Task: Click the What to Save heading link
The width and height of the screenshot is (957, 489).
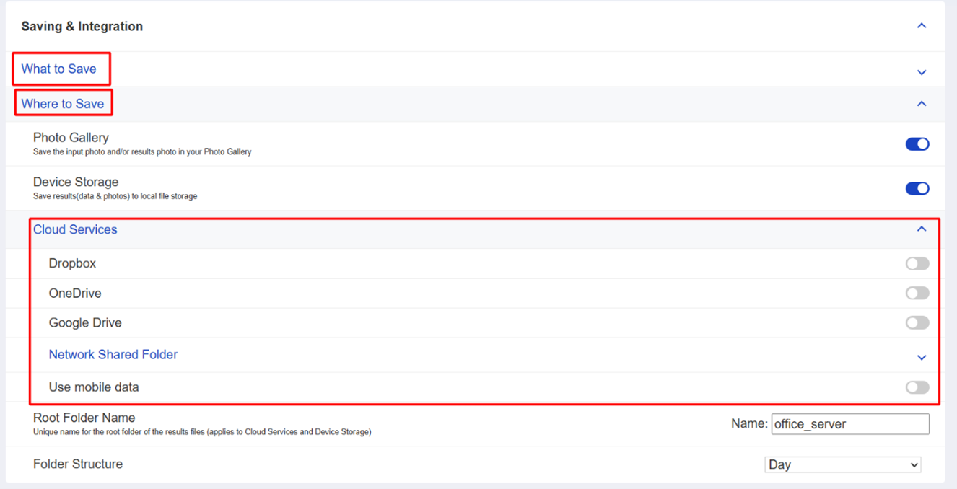Action: 58,69
